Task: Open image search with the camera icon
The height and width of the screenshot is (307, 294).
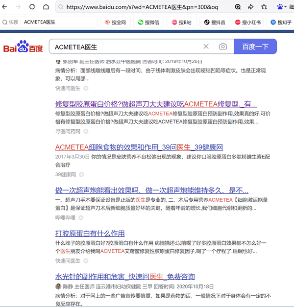Action: point(223,47)
